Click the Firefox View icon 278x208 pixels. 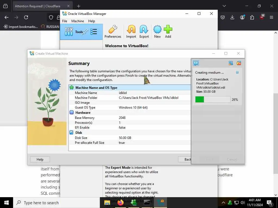click(x=5, y=6)
